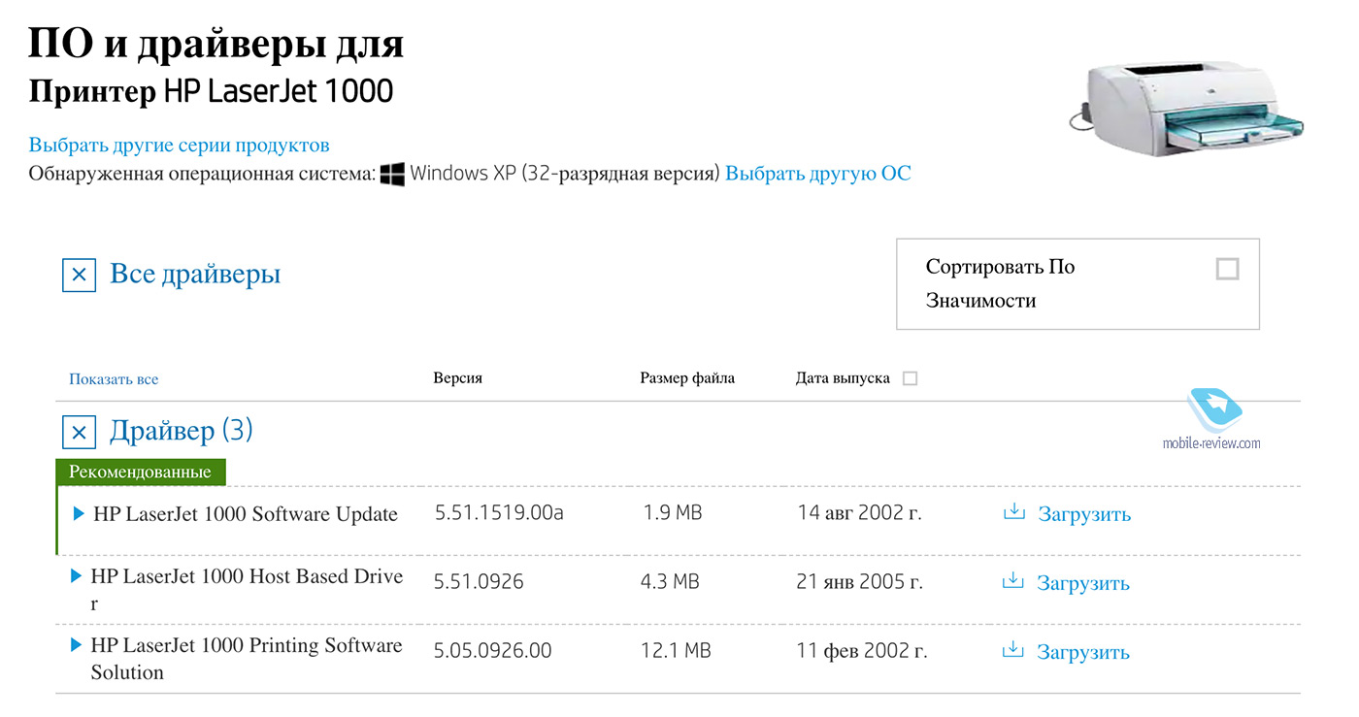This screenshot has height=717, width=1359.
Task: Click version value '5.51.1519.00a'
Action: (499, 512)
